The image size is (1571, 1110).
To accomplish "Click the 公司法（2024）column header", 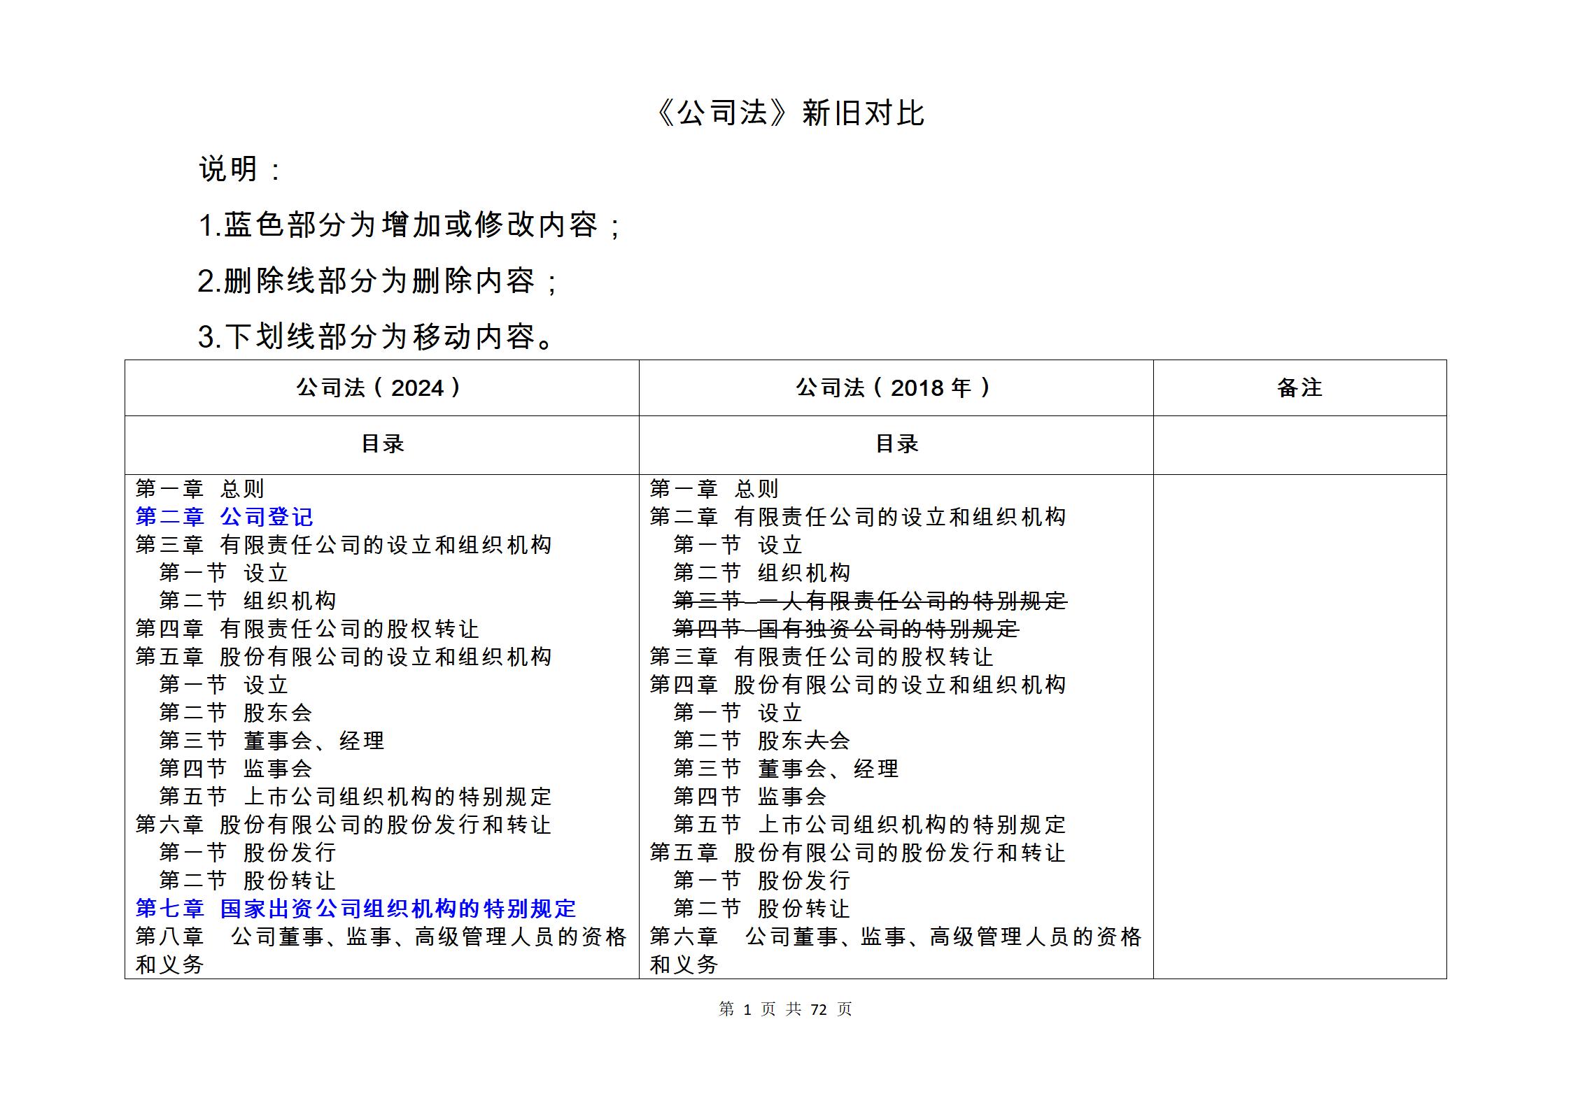I will (x=381, y=387).
